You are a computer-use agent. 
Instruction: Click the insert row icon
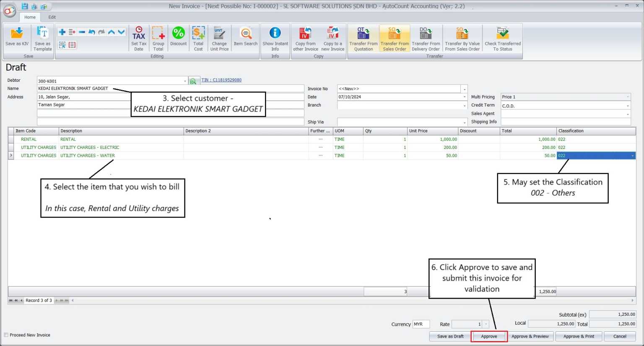72,32
